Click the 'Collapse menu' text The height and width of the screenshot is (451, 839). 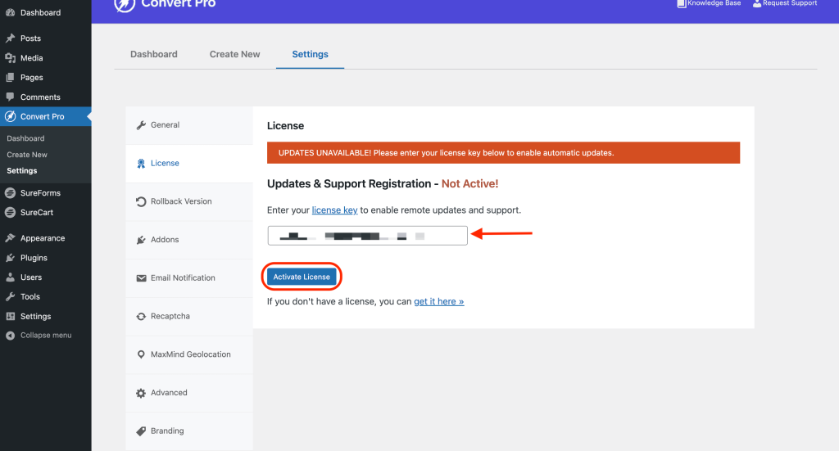[x=46, y=336]
